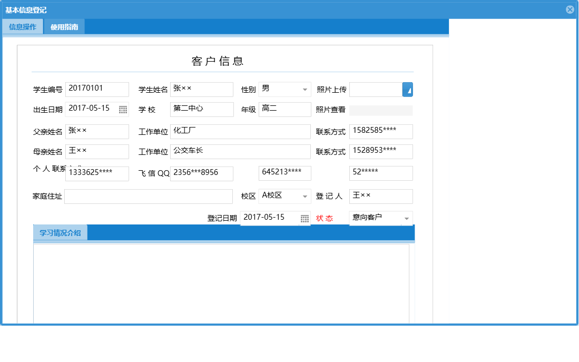Select the 信息操作 tab
Screen dimensions: 579x362
(23, 26)
